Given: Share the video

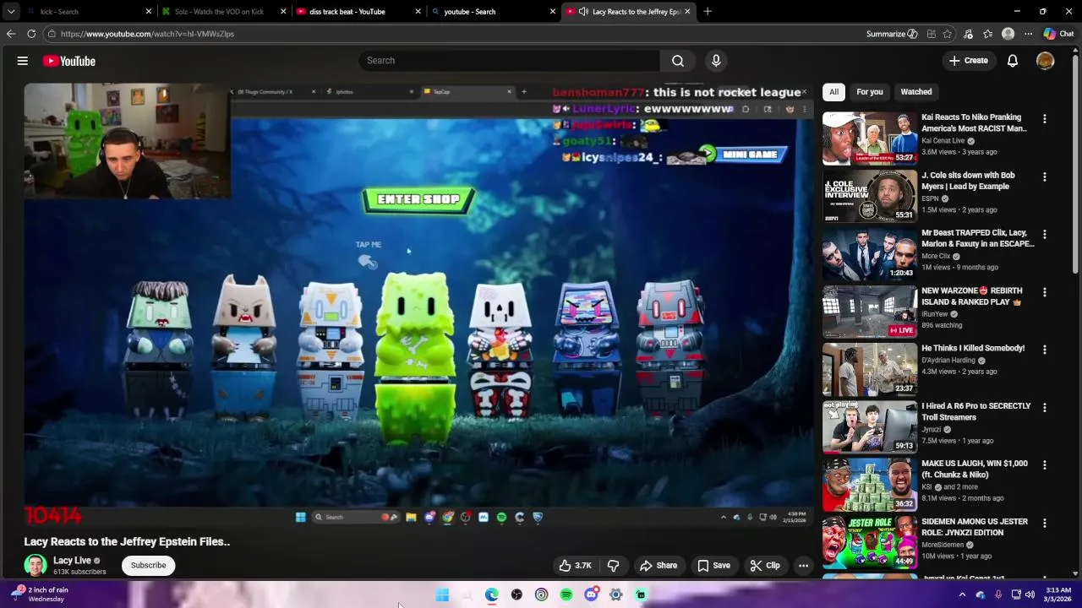Looking at the screenshot, I should 658,566.
